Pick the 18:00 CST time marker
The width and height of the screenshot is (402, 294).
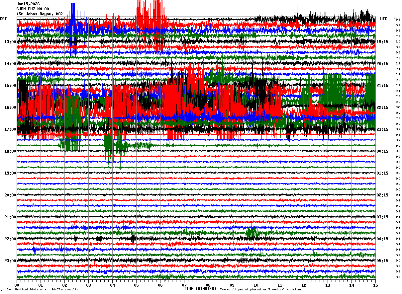pyautogui.click(x=10, y=151)
